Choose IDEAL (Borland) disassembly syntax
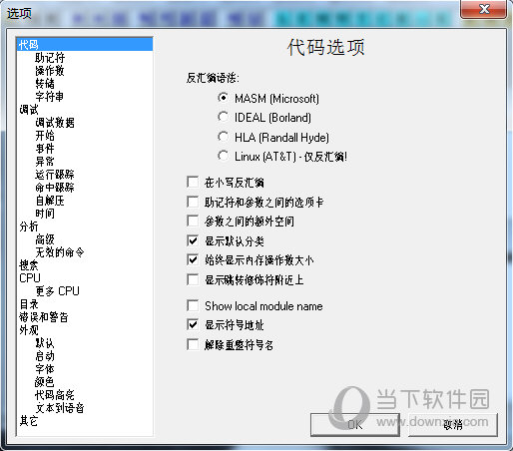Screen dimensions: 513x451 click(223, 117)
